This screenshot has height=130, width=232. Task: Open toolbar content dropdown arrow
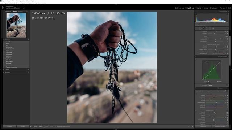click(x=192, y=126)
